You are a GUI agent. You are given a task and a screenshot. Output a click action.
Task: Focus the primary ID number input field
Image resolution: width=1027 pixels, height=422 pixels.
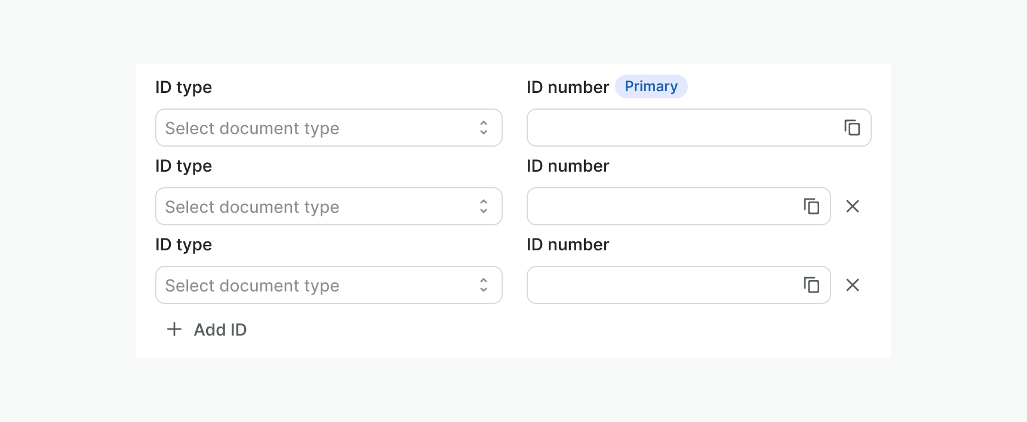coord(681,128)
